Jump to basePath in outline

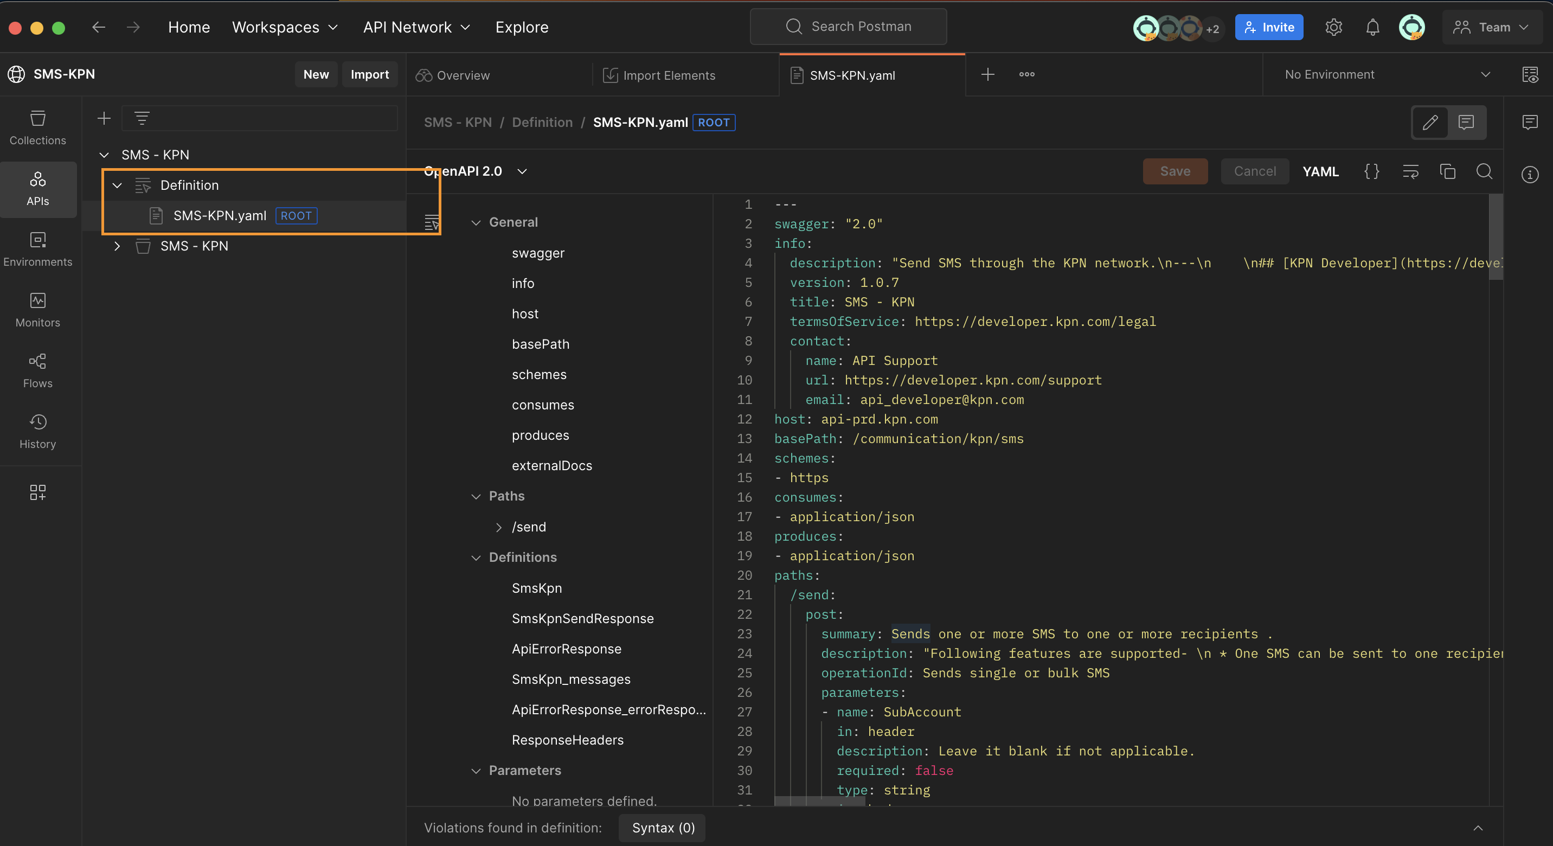pyautogui.click(x=540, y=344)
